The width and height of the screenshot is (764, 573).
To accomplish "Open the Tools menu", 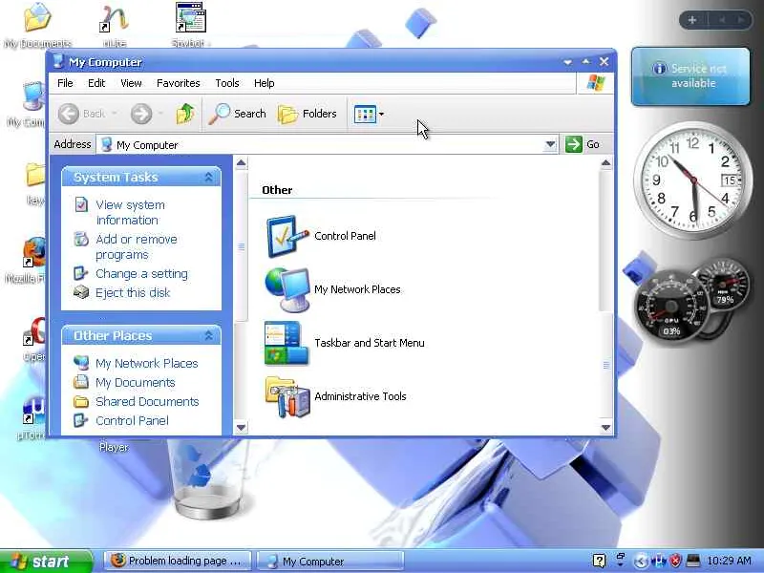I will tap(227, 83).
